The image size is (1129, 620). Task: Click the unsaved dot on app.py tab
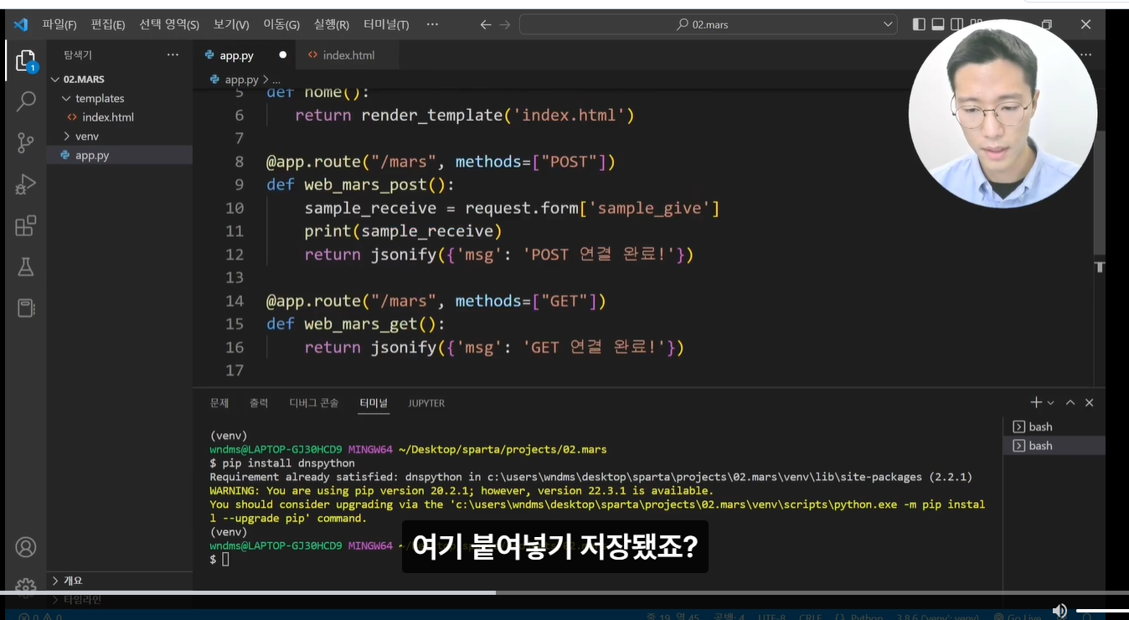click(282, 55)
